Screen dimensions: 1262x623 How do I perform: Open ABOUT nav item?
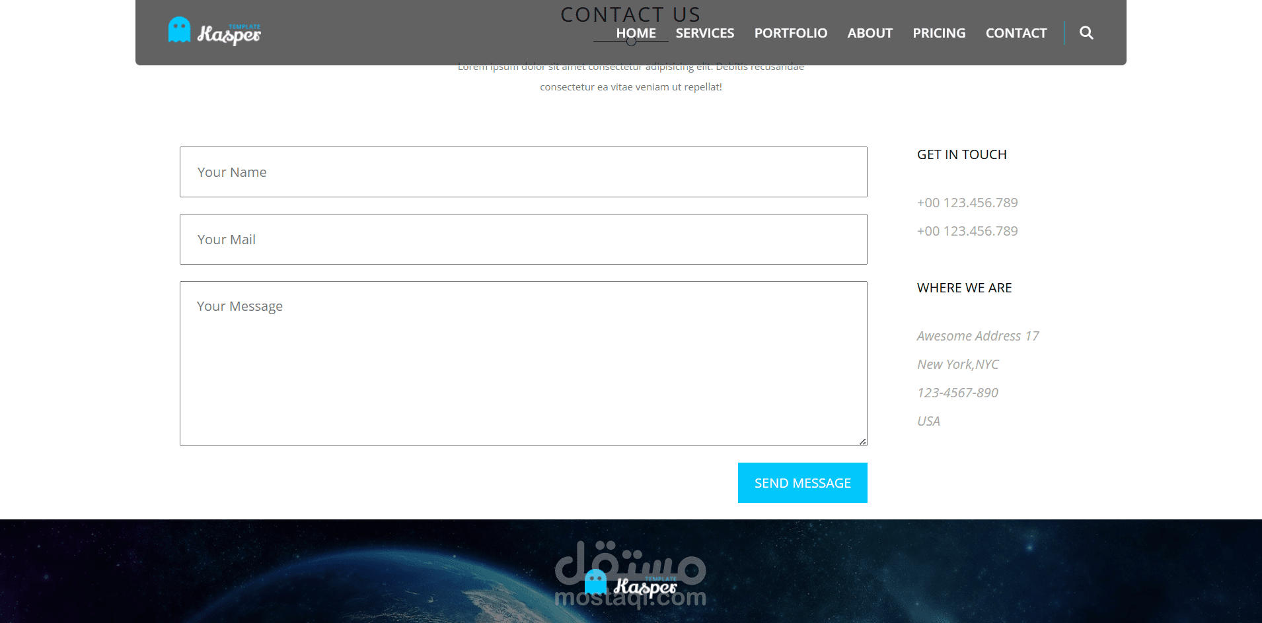pos(870,33)
